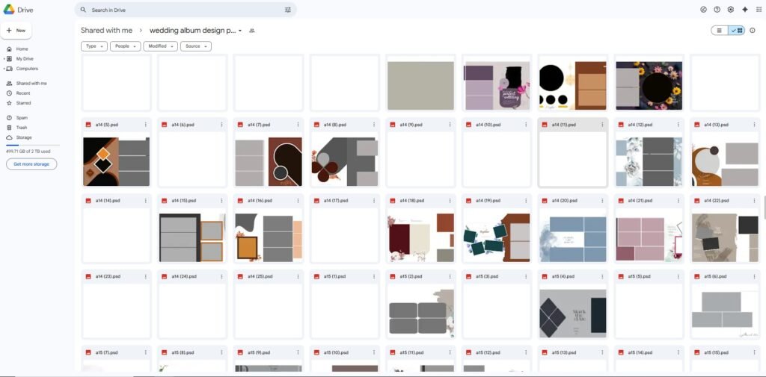766x377 pixels.
Task: Click the shared folder people icon
Action: [251, 31]
